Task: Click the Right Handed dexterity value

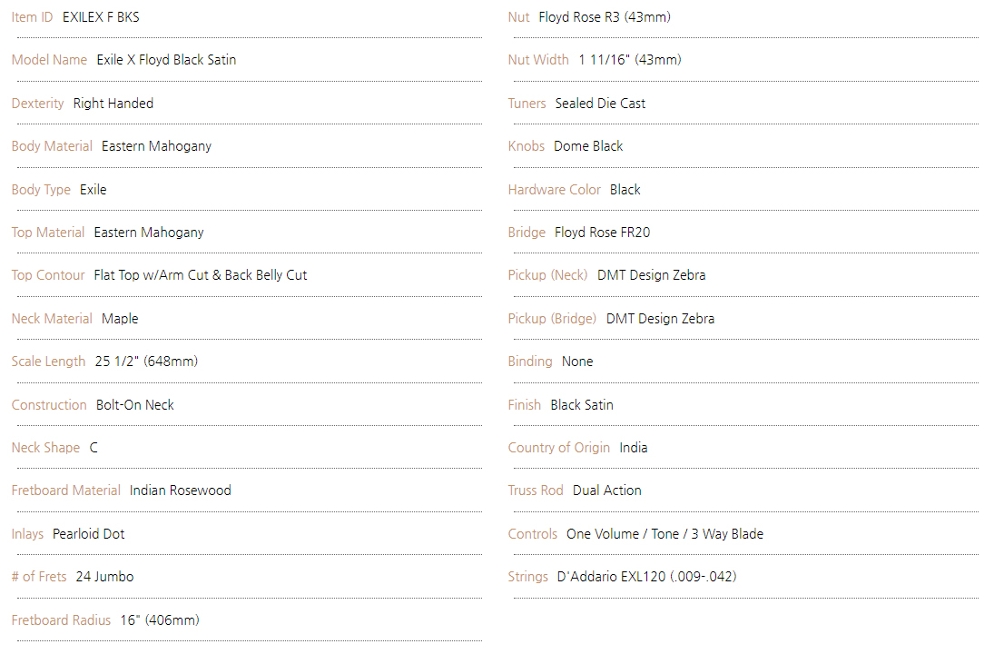Action: 113,104
